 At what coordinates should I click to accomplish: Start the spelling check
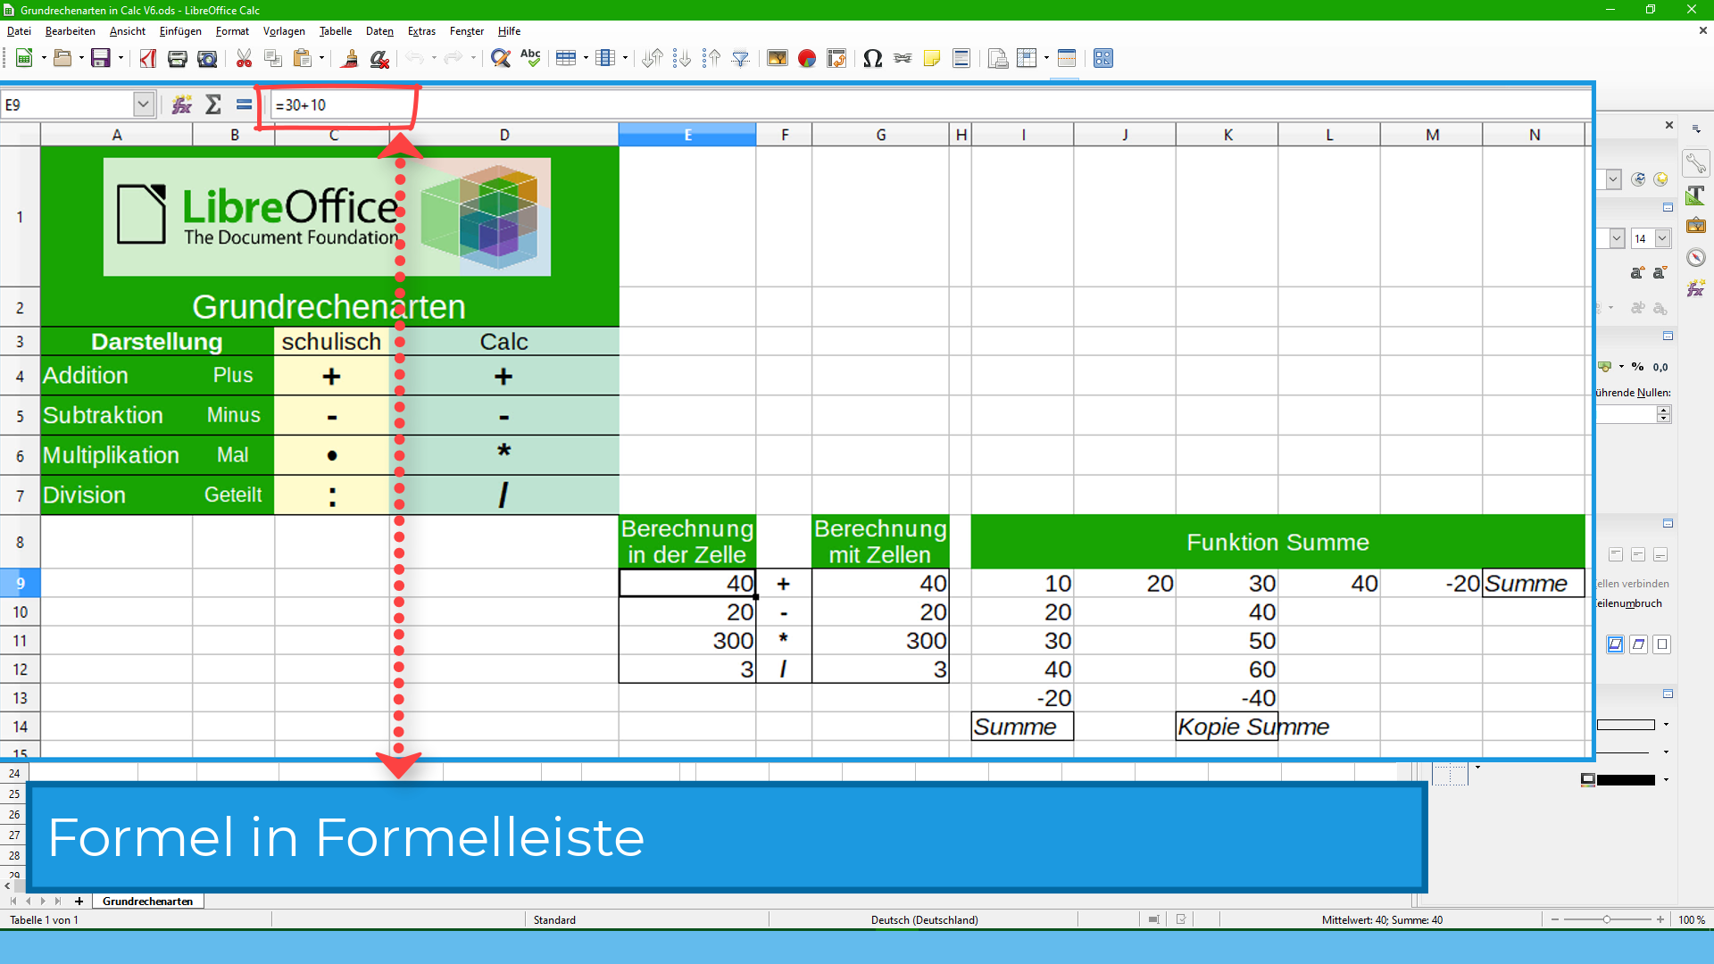tap(530, 58)
